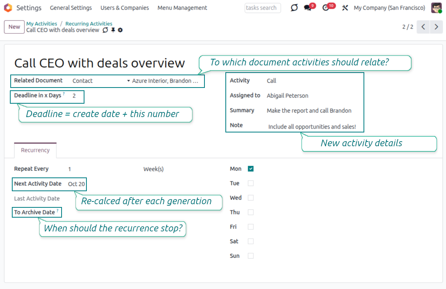
Task: Click the gear actions icon near breadcrumb
Action: pyautogui.click(x=120, y=30)
